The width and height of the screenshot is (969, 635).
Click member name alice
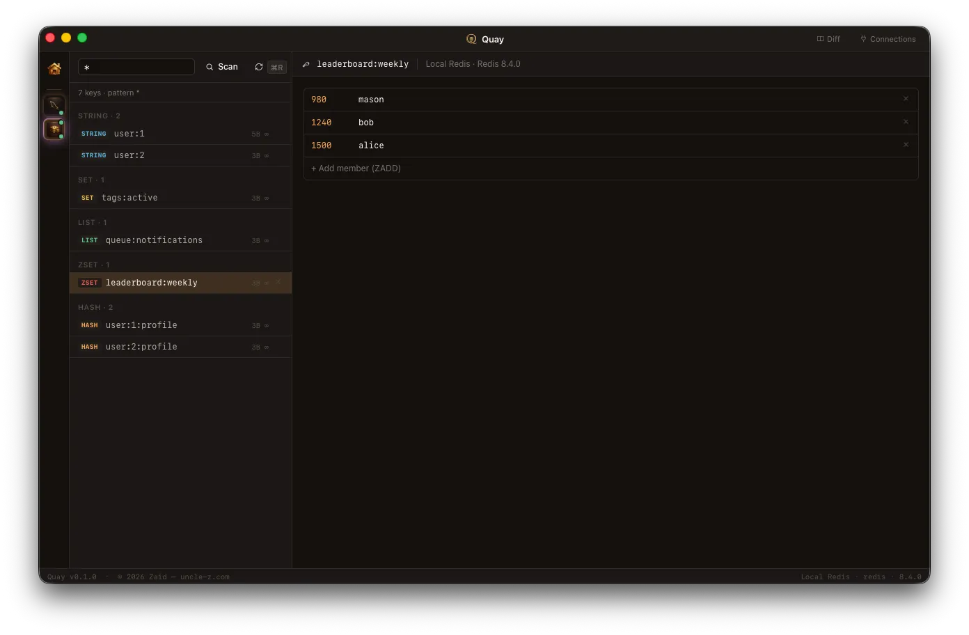(x=371, y=146)
